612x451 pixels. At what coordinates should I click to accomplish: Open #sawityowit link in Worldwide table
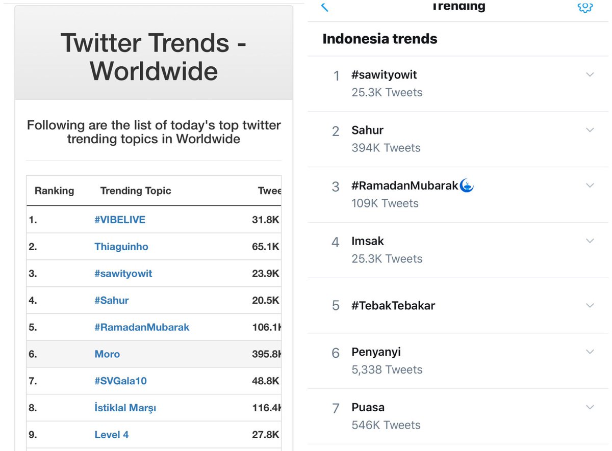click(123, 274)
